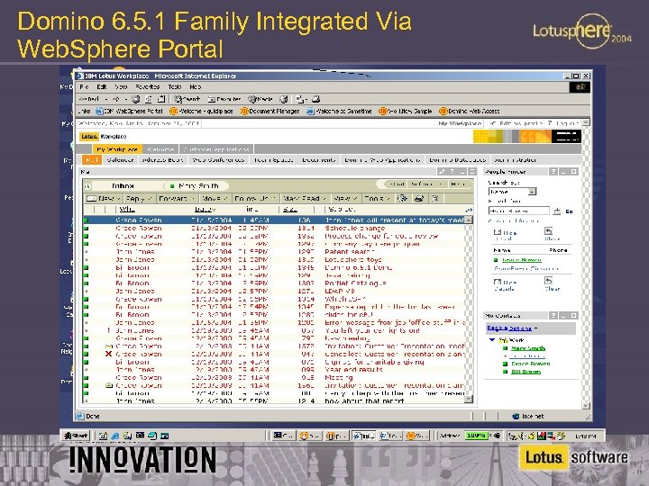Click the browser Stop icon
This screenshot has height=486, width=649.
136,99
